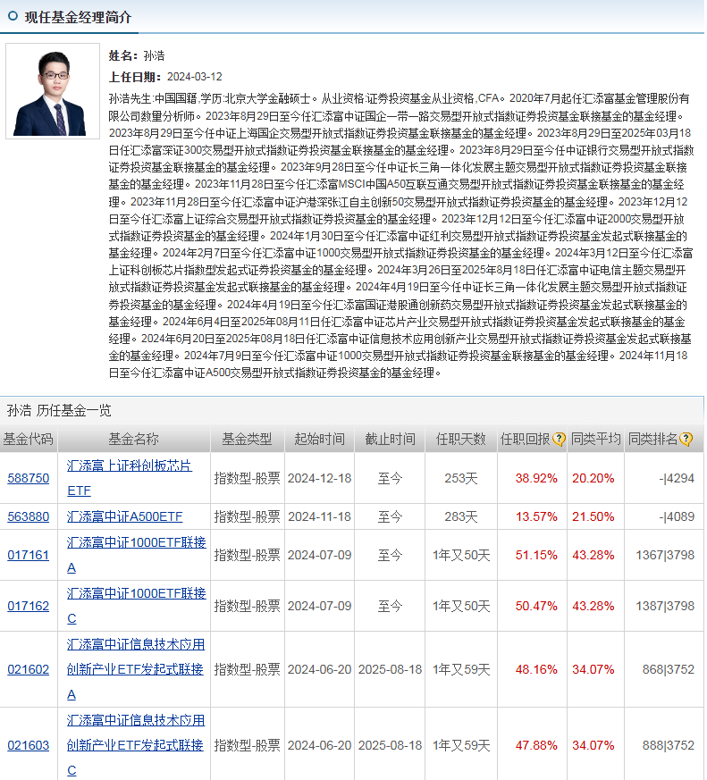This screenshot has height=780, width=707.
Task: Open 汇添富中证A500ETF fund name link
Action: [125, 516]
